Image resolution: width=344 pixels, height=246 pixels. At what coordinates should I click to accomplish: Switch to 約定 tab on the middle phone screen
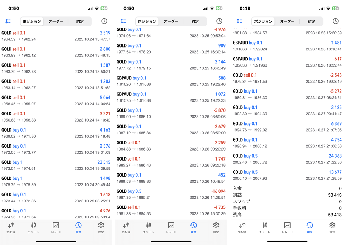point(195,21)
